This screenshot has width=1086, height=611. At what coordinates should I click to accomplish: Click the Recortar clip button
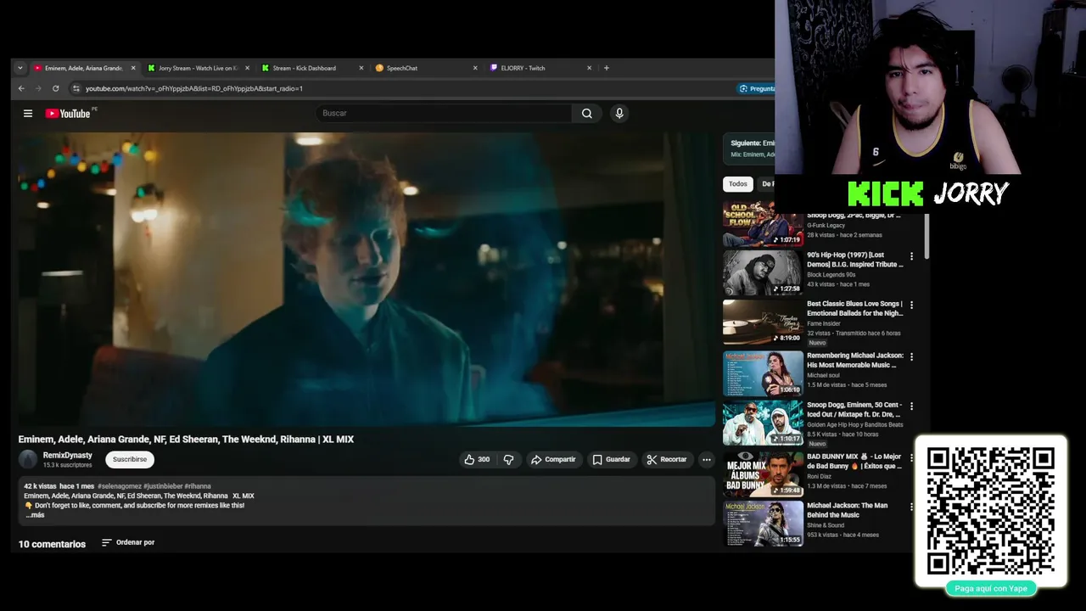(667, 459)
